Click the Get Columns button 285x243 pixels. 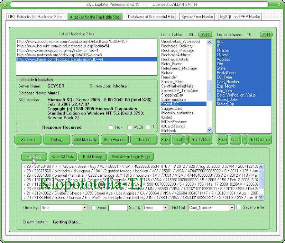(260, 140)
